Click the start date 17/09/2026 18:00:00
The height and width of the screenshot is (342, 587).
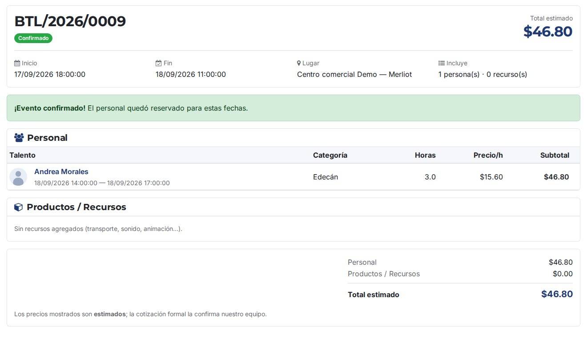(x=50, y=74)
